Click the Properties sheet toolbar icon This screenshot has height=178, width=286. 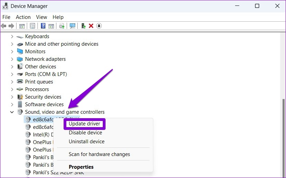(x=32, y=26)
